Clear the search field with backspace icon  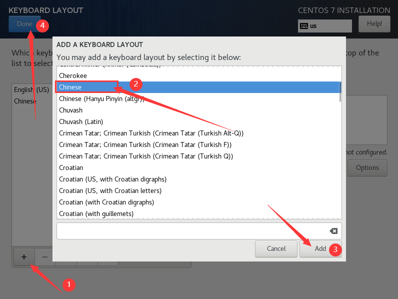333,231
